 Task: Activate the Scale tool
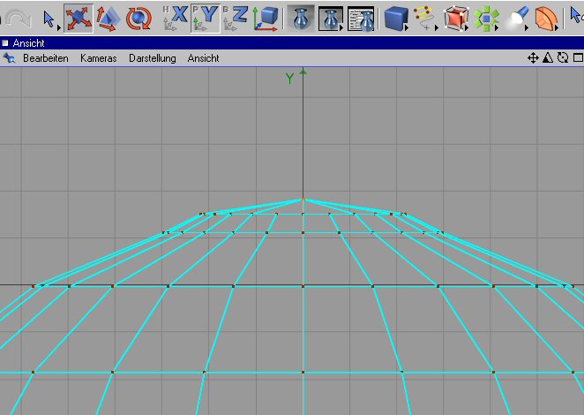tap(108, 17)
